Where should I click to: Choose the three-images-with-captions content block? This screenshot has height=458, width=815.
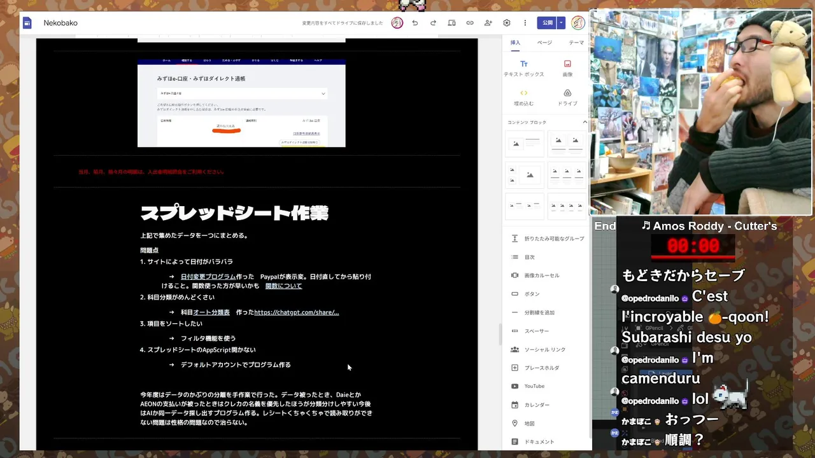tap(567, 175)
